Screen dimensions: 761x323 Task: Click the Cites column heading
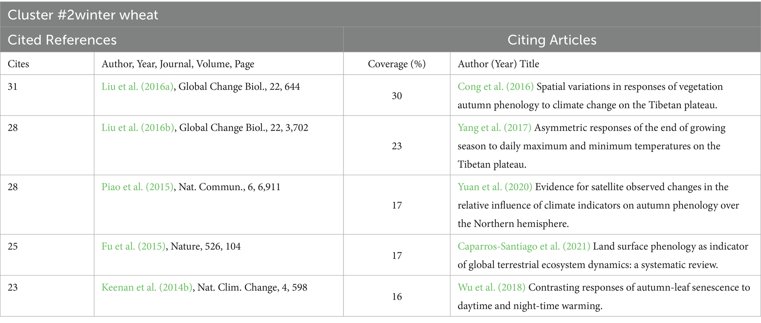click(18, 64)
